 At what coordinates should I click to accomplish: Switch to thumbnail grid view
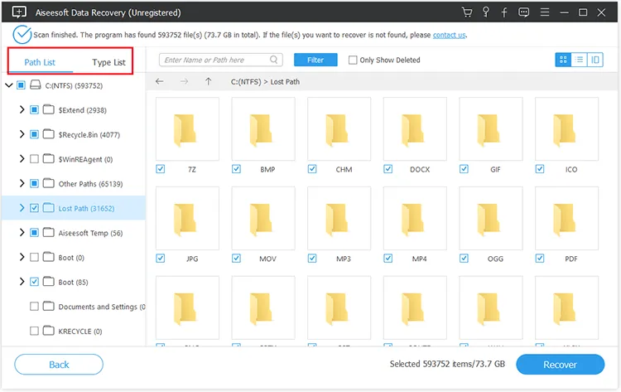tap(563, 60)
